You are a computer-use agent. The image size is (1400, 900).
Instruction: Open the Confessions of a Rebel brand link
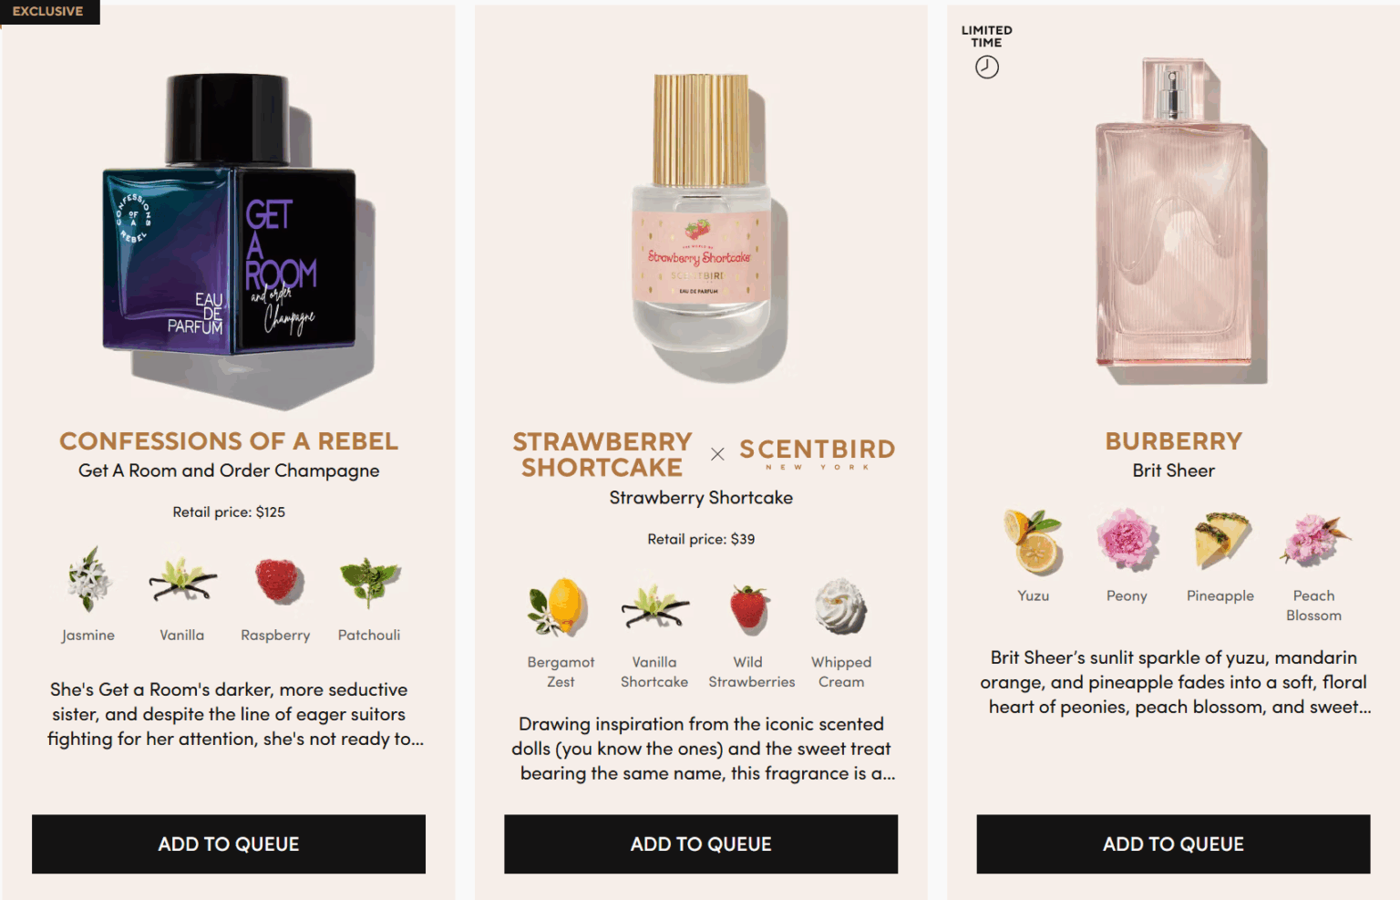229,441
